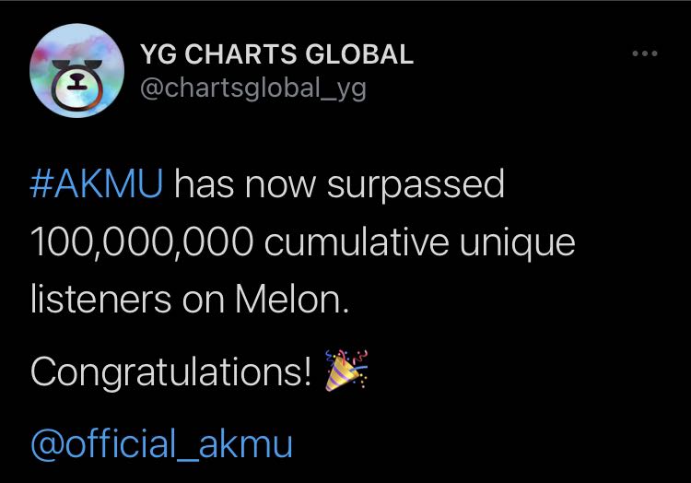Click the phrase 'has now surpassed'
This screenshot has width=691, height=483.
point(339,185)
